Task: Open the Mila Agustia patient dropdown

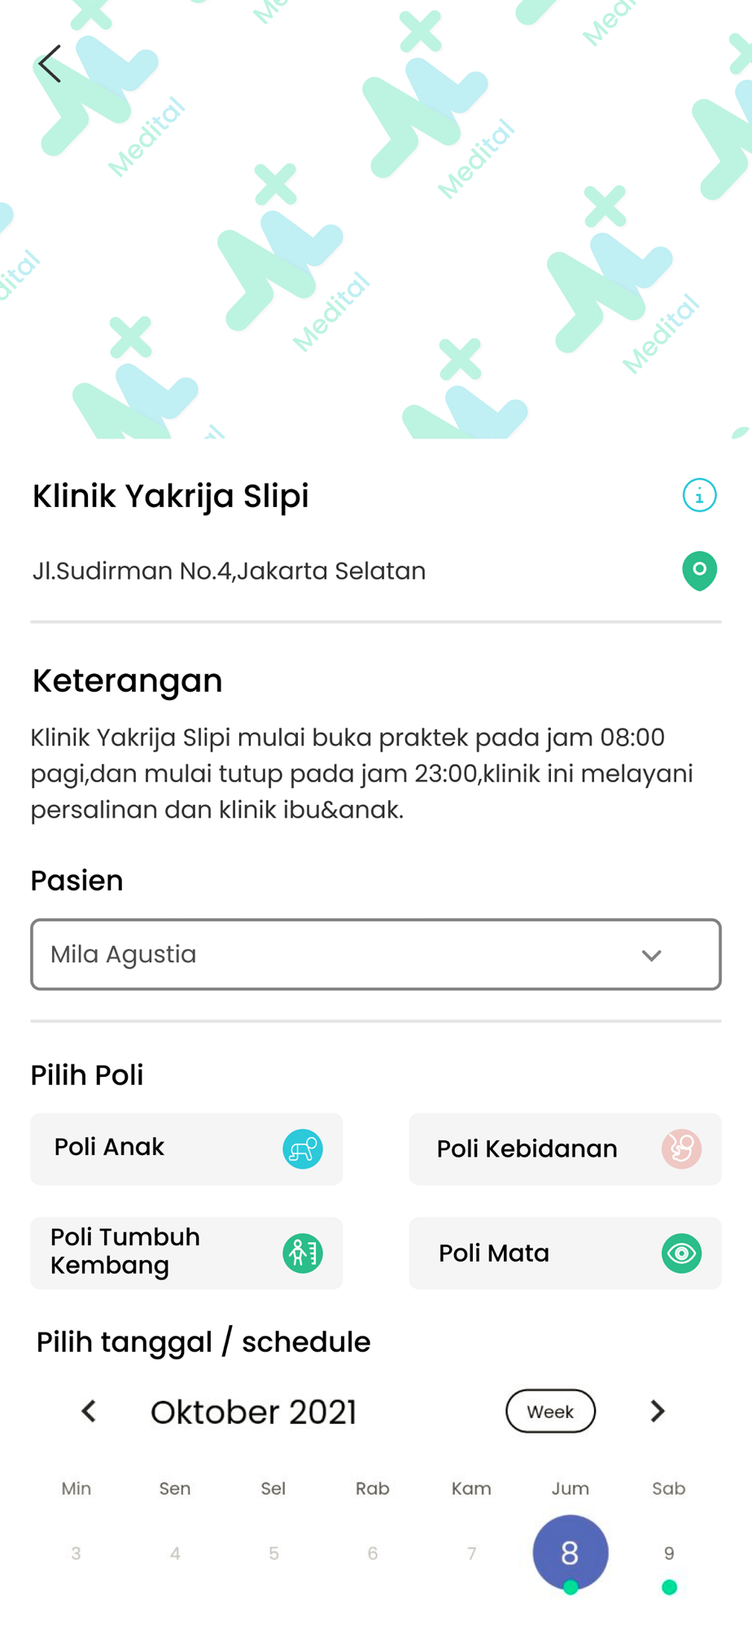Action: (350, 954)
